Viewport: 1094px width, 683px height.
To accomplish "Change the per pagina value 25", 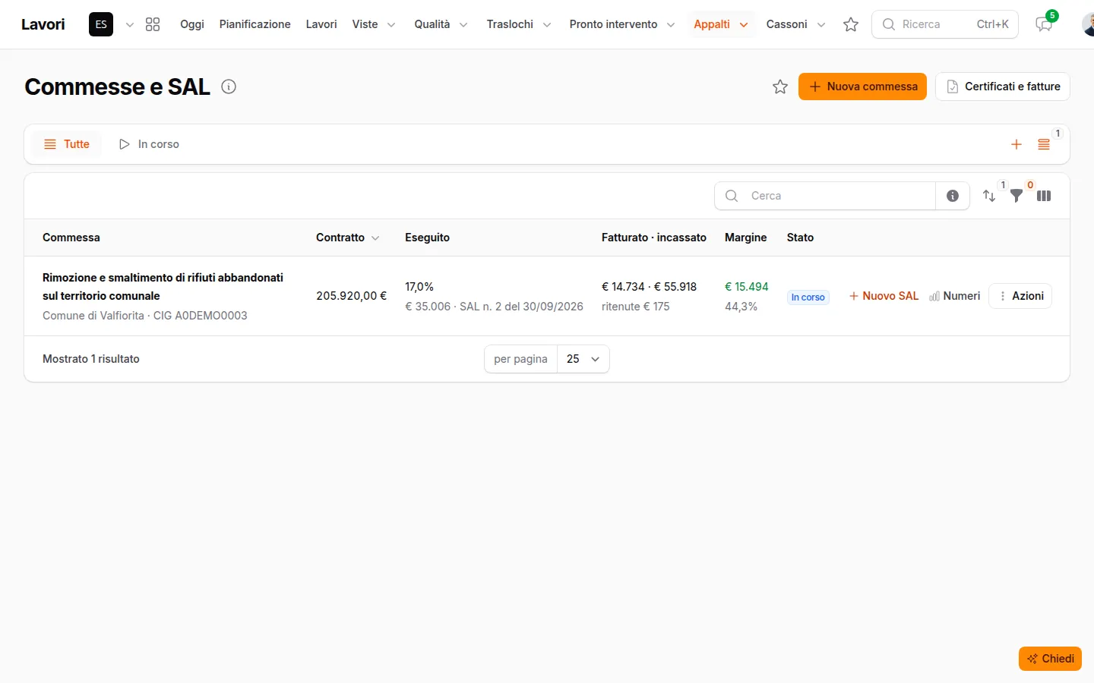I will click(x=583, y=359).
